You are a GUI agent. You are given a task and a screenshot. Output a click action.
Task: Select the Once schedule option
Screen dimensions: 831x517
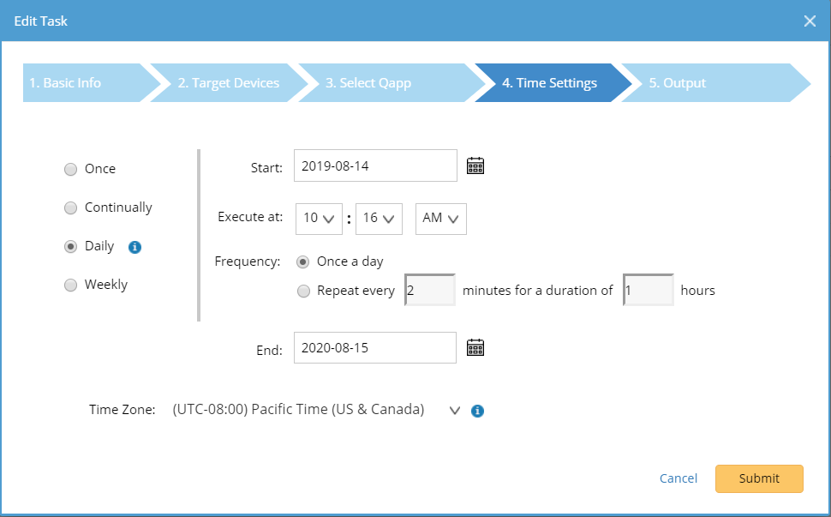pyautogui.click(x=70, y=169)
